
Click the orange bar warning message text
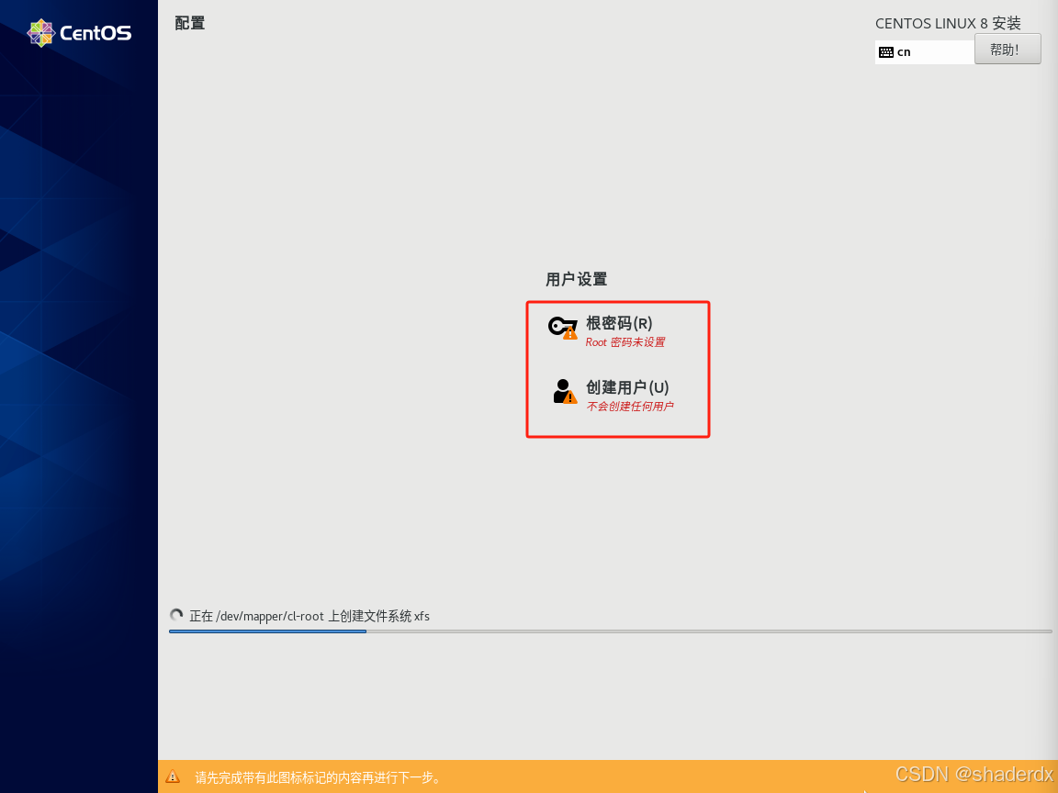318,778
